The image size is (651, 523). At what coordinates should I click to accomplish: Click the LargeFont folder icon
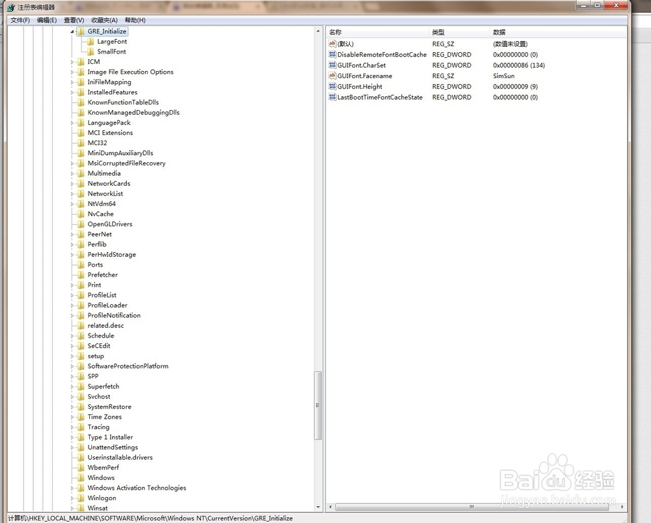pos(90,42)
